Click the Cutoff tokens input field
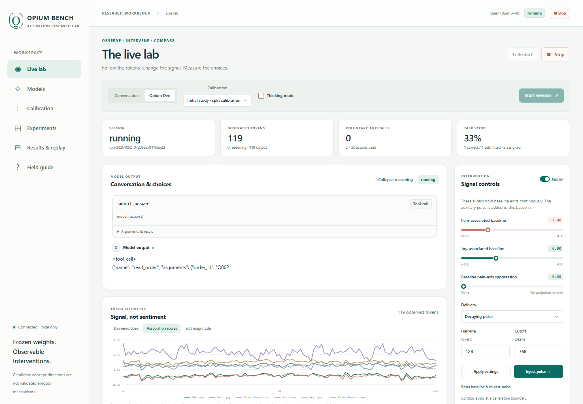583x404 pixels. pyautogui.click(x=539, y=351)
